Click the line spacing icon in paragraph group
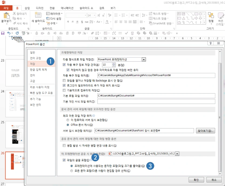This screenshot has height=186, width=225. pyautogui.click(x=143, y=15)
